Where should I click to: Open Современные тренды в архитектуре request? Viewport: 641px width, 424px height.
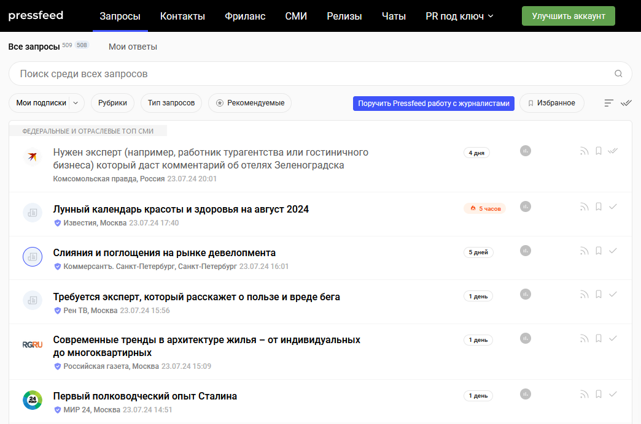(206, 346)
